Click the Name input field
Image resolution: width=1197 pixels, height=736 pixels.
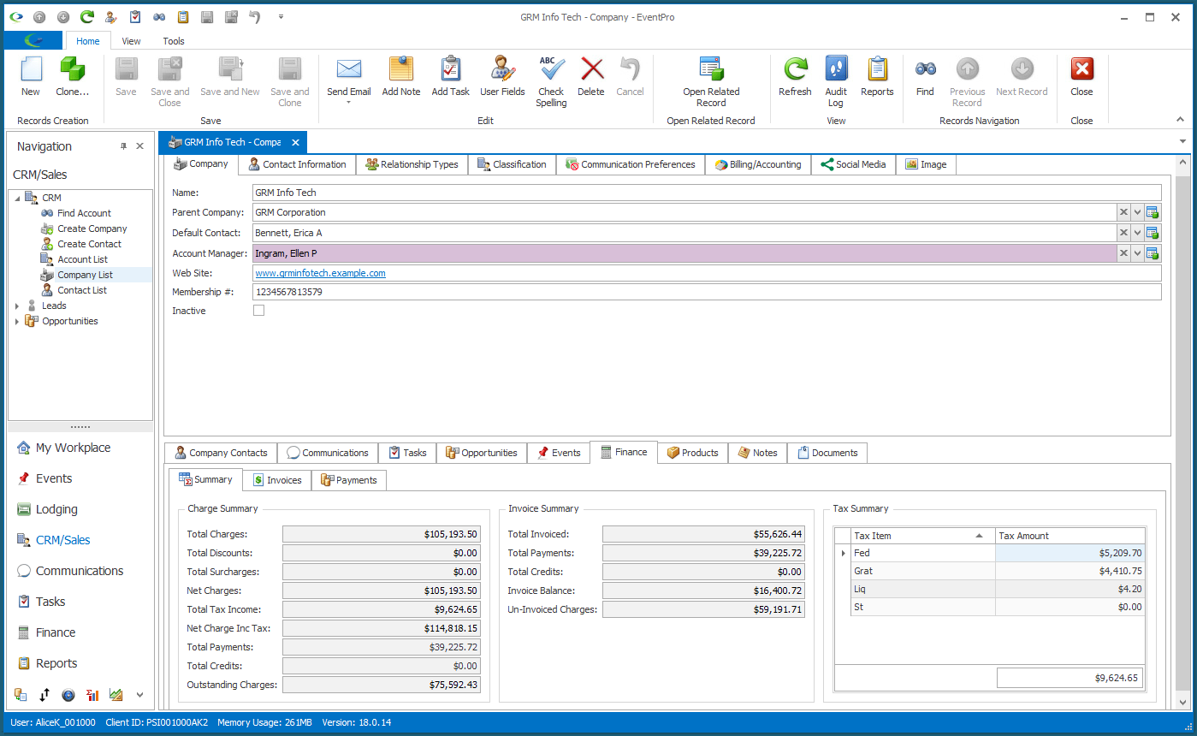(707, 193)
